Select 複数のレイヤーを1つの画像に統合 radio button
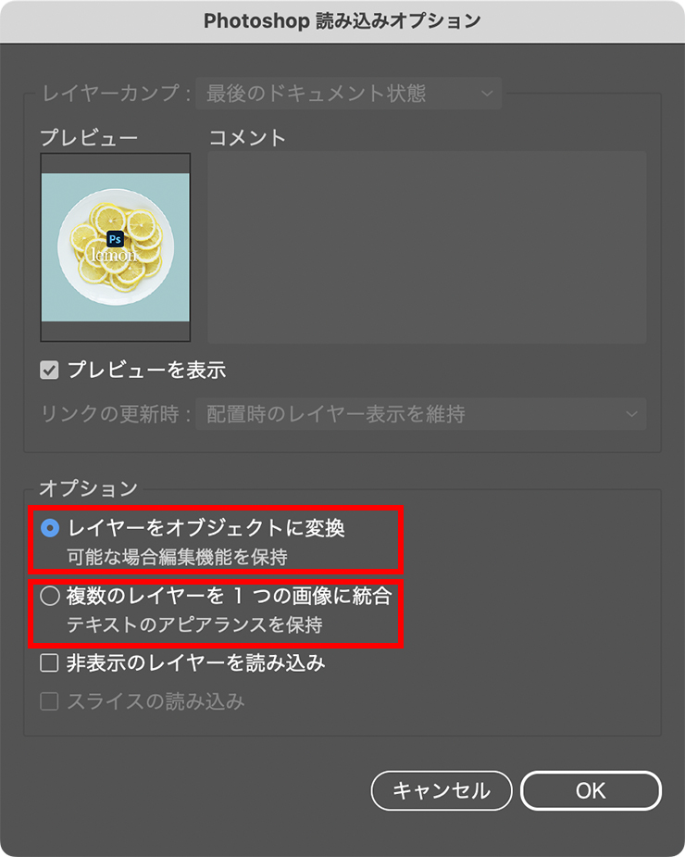The image size is (685, 857). (x=50, y=596)
